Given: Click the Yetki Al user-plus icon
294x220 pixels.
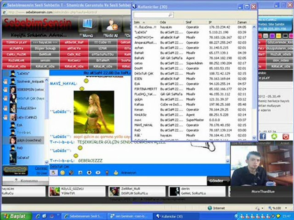Looking at the screenshot, I should pos(112,25).
